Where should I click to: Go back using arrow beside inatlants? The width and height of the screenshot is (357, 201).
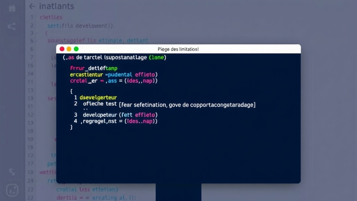pyautogui.click(x=32, y=6)
